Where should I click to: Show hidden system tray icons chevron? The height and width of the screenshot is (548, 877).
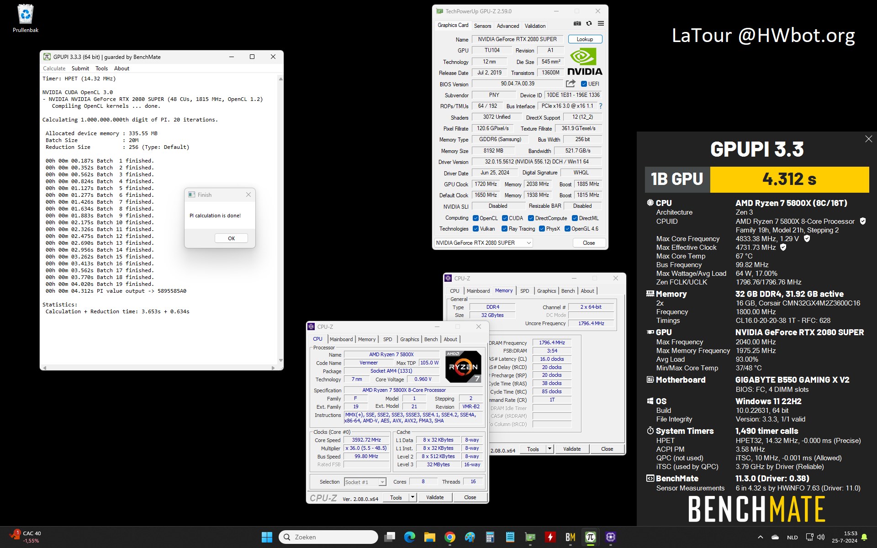point(760,537)
